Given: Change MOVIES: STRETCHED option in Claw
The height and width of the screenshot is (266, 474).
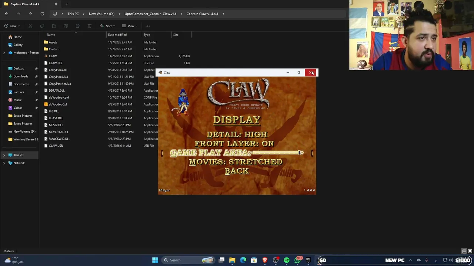Looking at the screenshot, I should click(x=236, y=162).
